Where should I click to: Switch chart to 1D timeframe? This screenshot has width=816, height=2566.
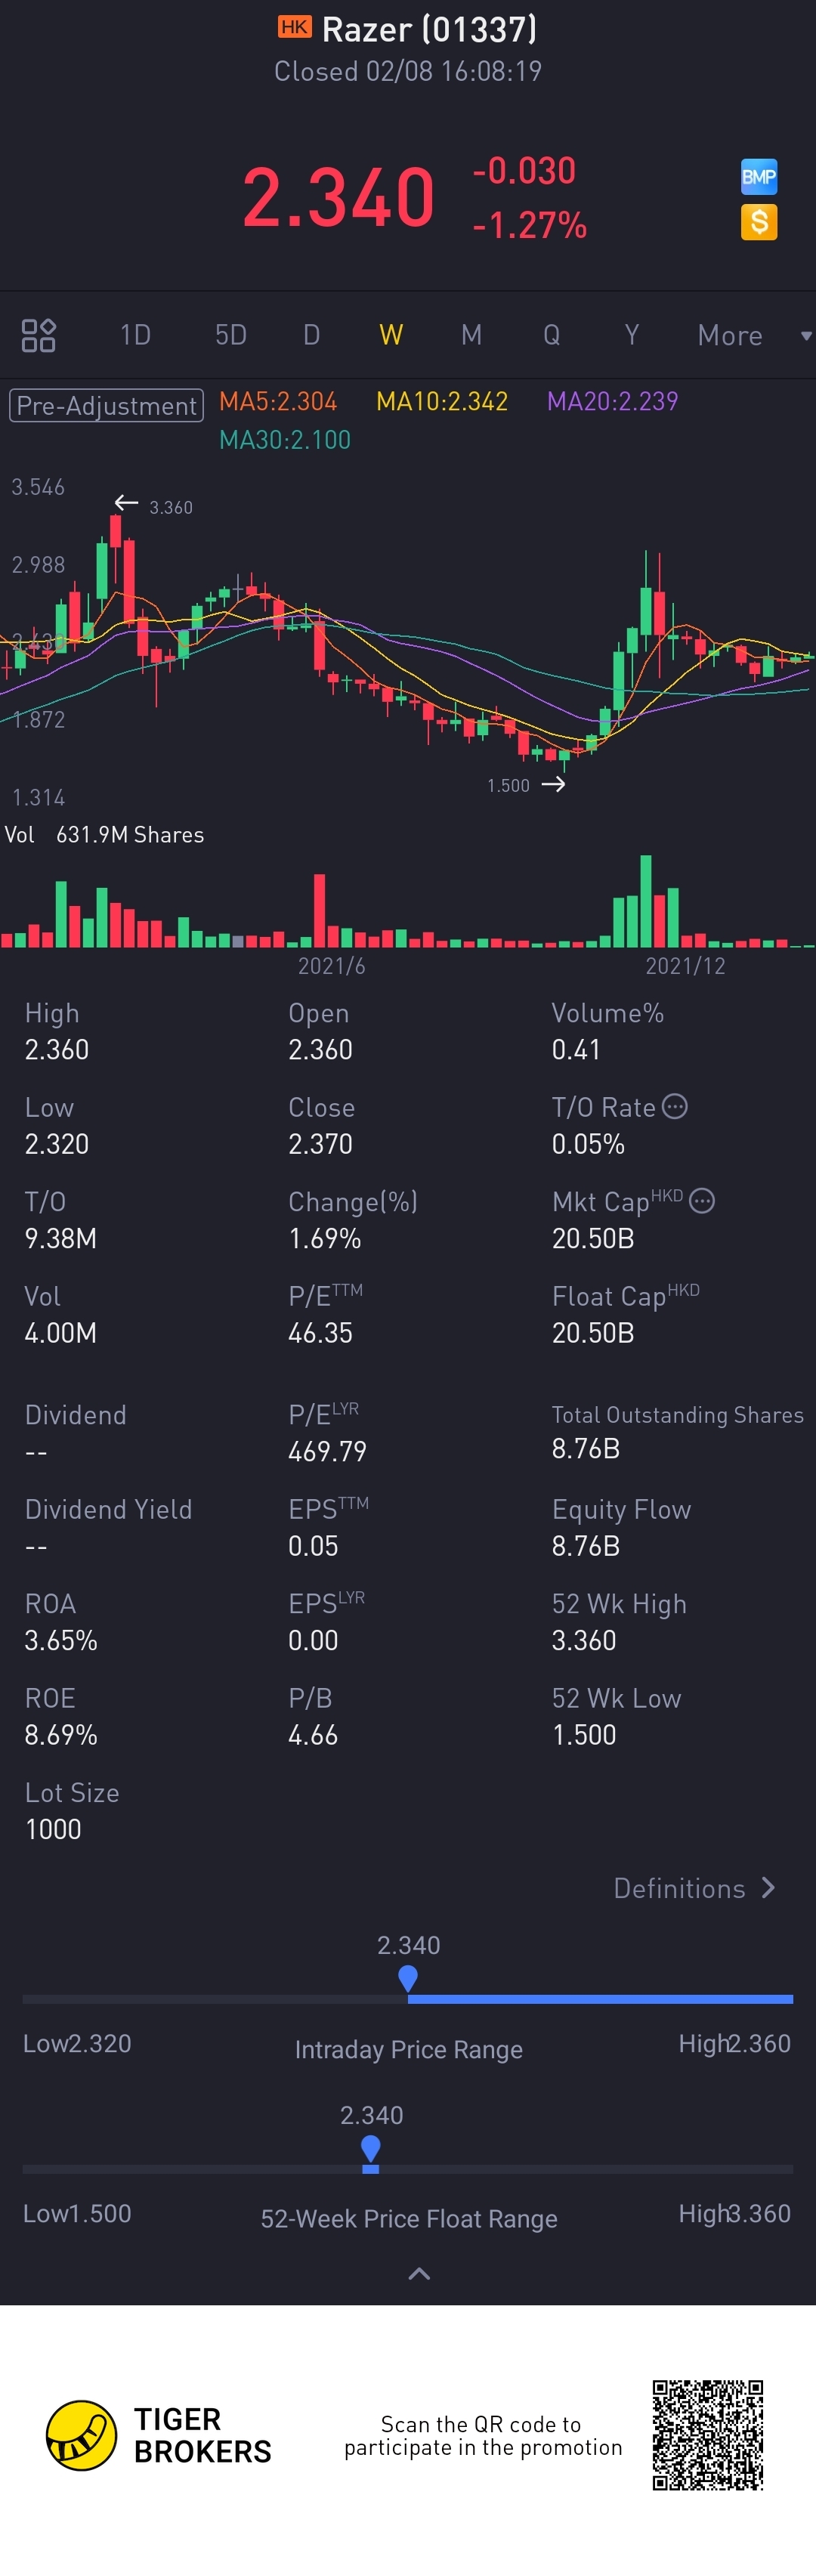pyautogui.click(x=135, y=335)
